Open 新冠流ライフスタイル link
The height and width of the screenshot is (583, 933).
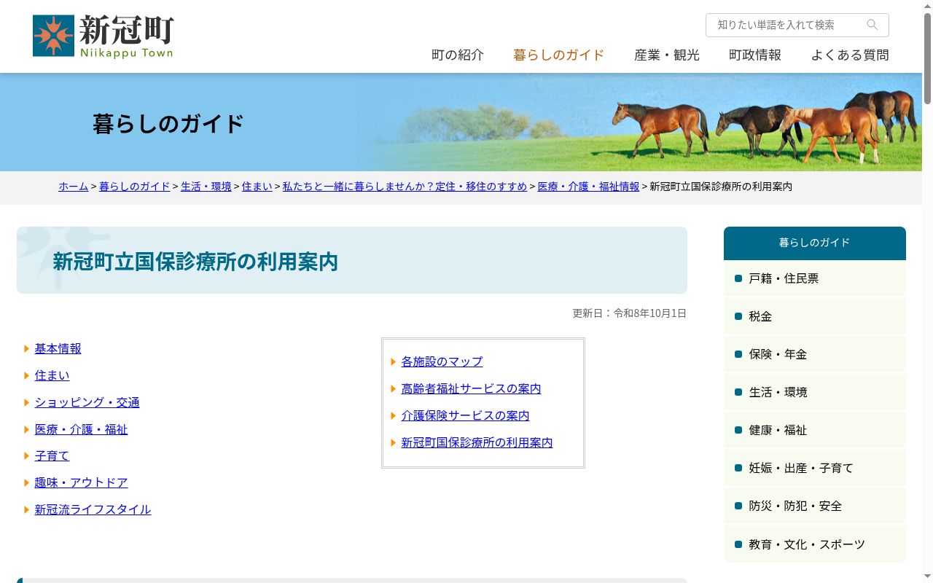(x=93, y=510)
